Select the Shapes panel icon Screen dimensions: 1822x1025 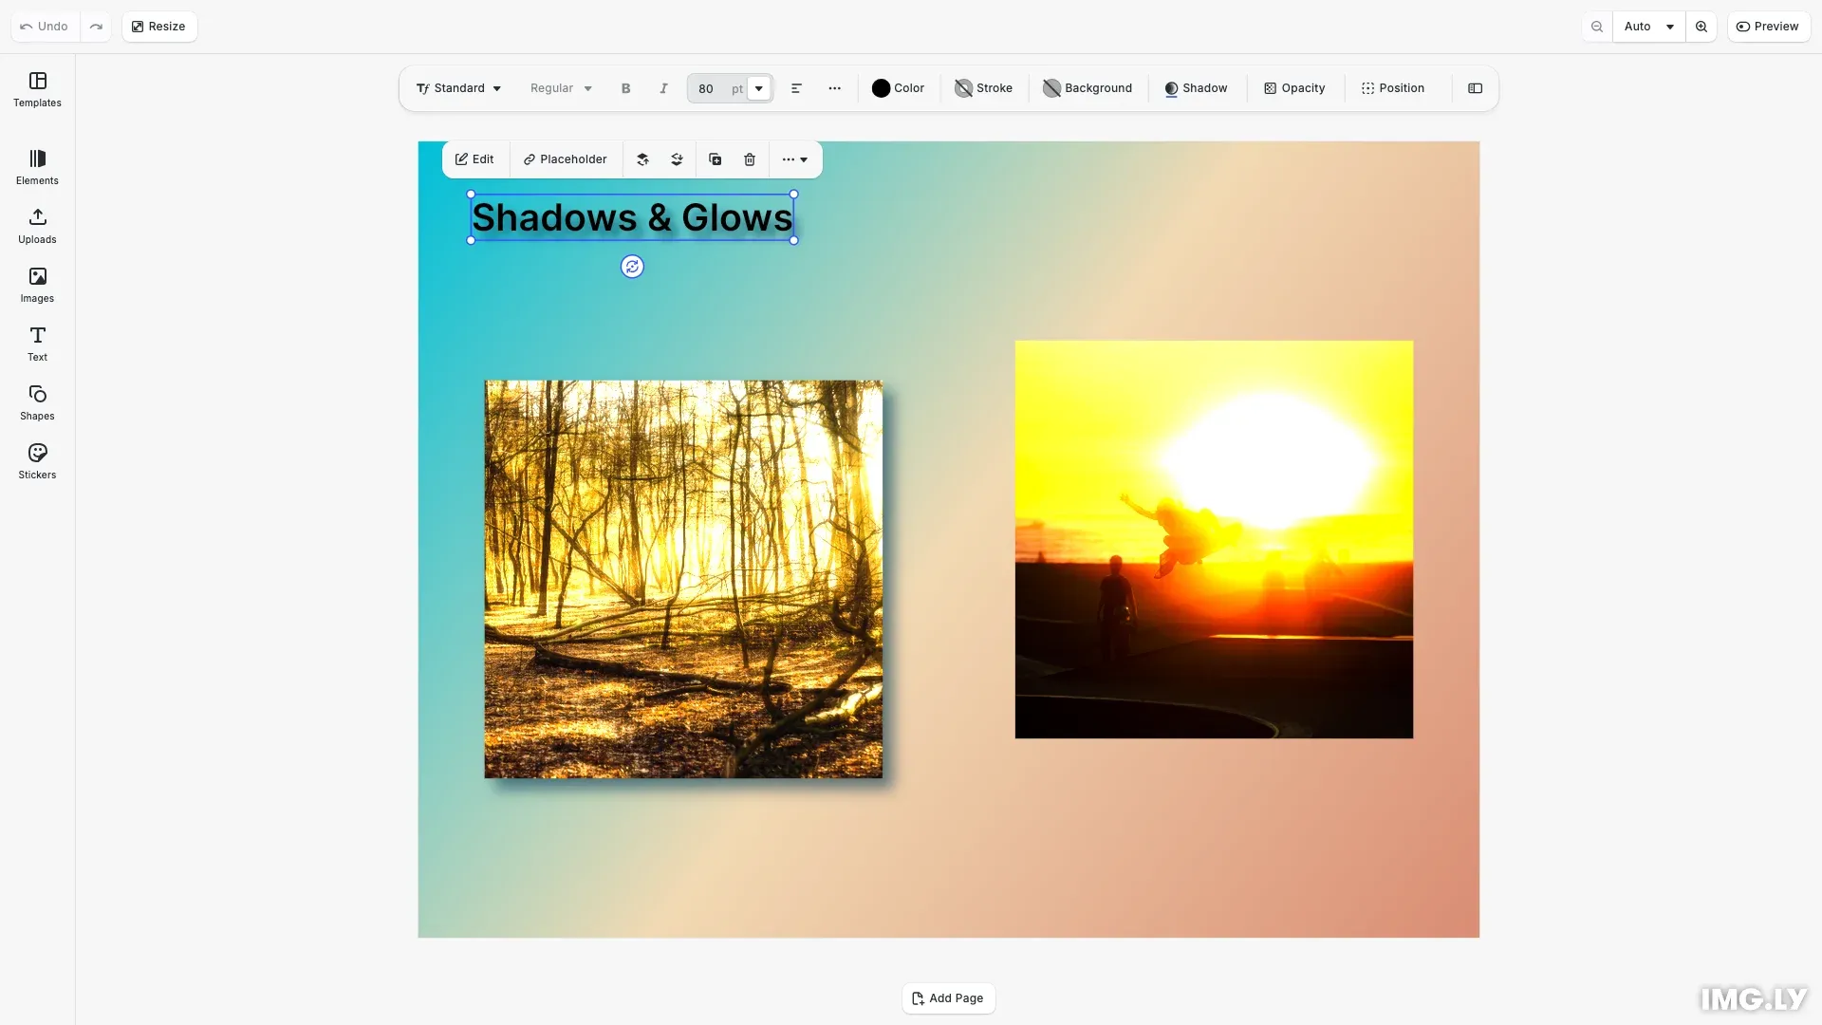click(37, 402)
